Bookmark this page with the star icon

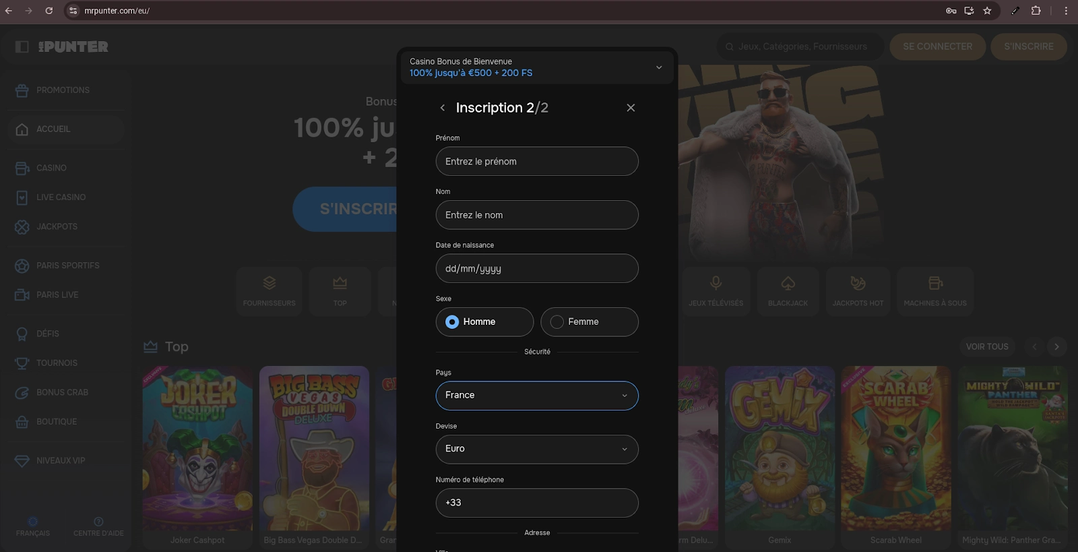coord(987,11)
